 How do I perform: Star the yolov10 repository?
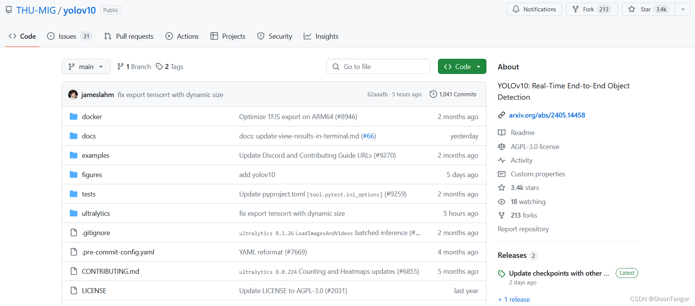(x=648, y=9)
